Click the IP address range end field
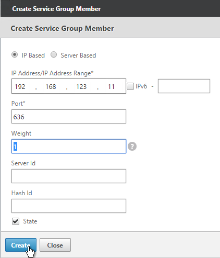 [x=184, y=86]
